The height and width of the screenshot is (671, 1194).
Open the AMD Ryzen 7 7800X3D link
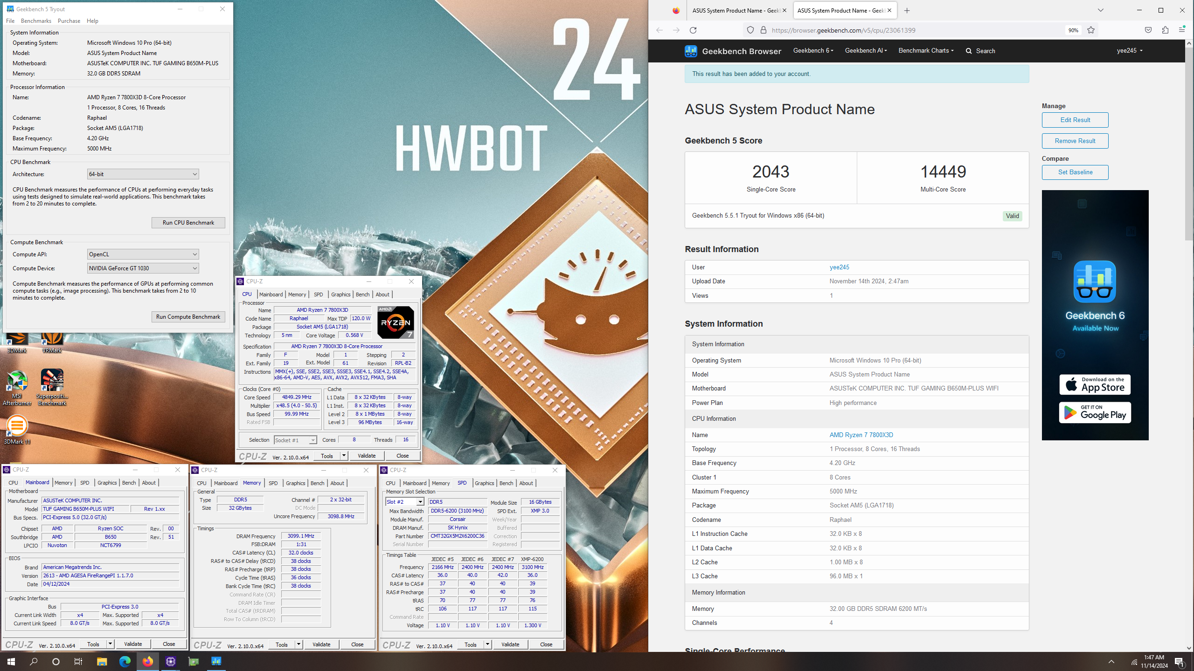[x=861, y=435]
